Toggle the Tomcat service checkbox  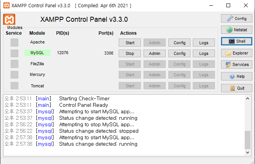(x=15, y=86)
